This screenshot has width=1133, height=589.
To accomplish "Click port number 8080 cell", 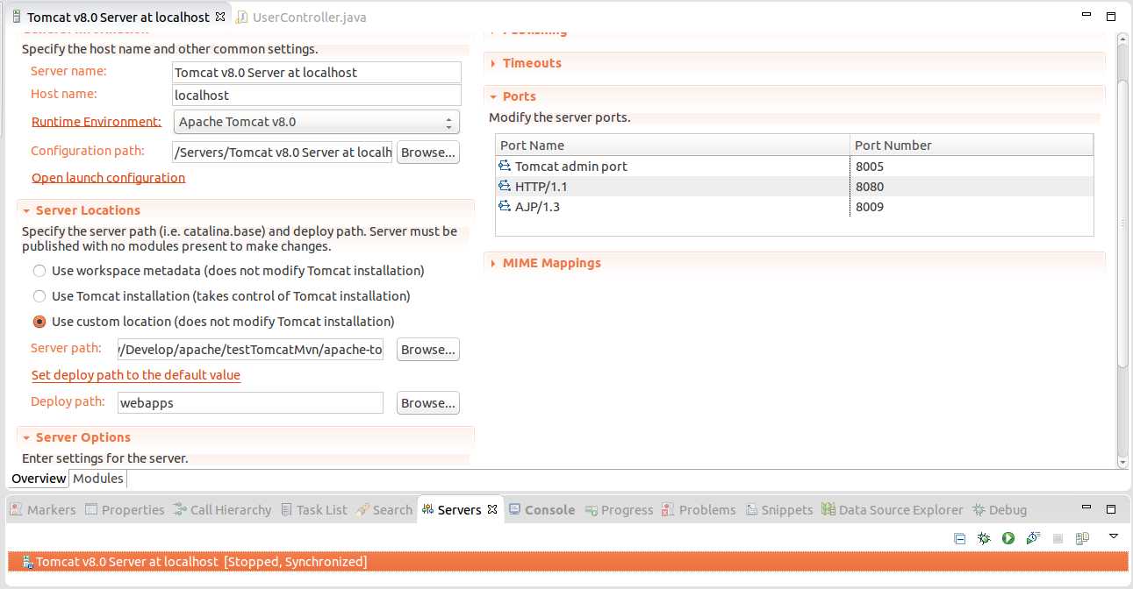I will [972, 186].
